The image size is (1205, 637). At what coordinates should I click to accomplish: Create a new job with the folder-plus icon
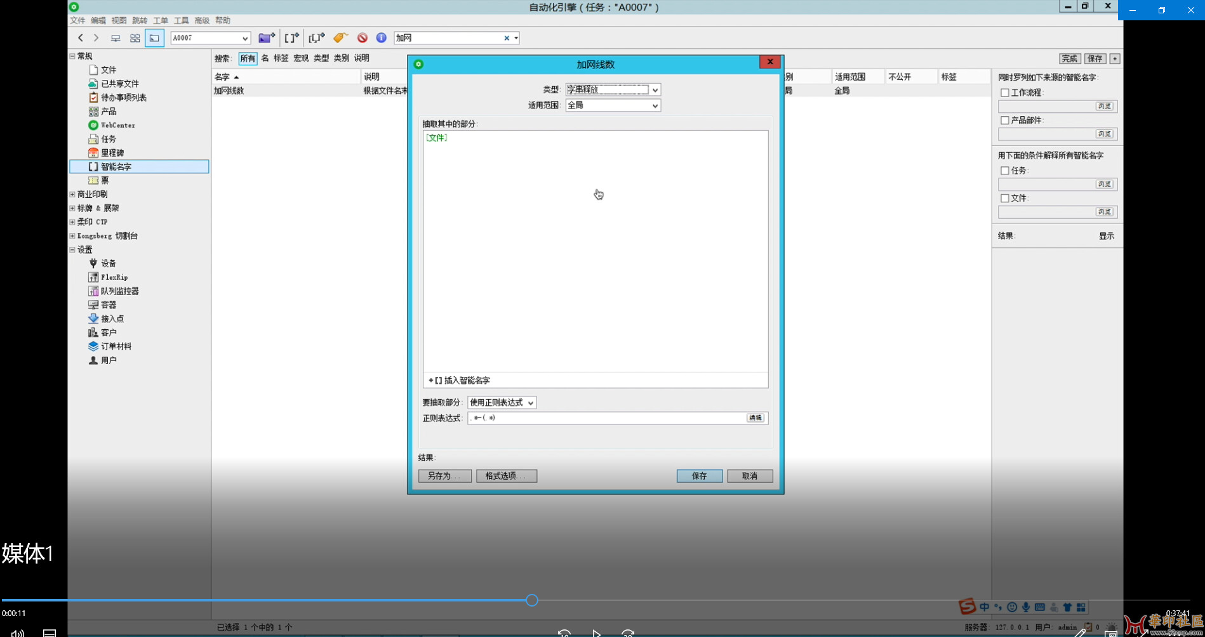pyautogui.click(x=267, y=38)
